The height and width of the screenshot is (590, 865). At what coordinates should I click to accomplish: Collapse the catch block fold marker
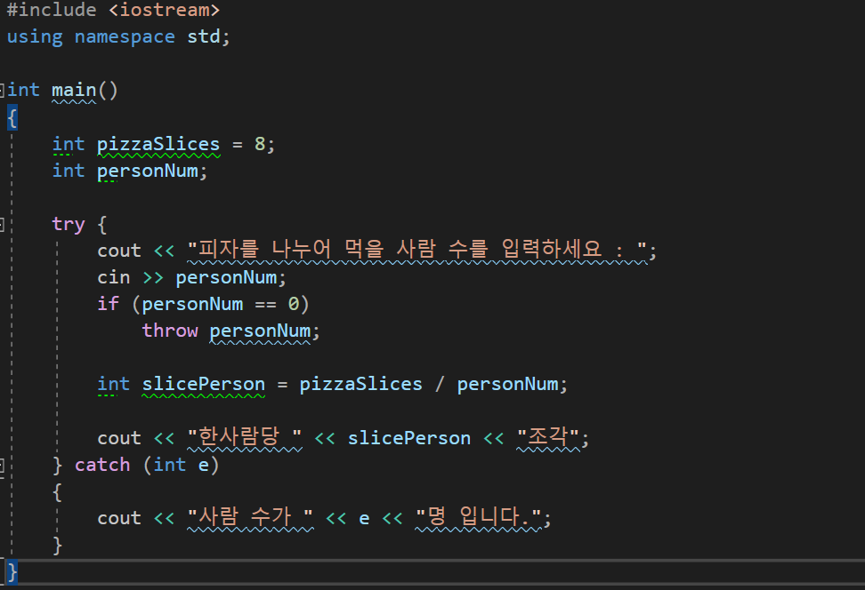pos(2,466)
